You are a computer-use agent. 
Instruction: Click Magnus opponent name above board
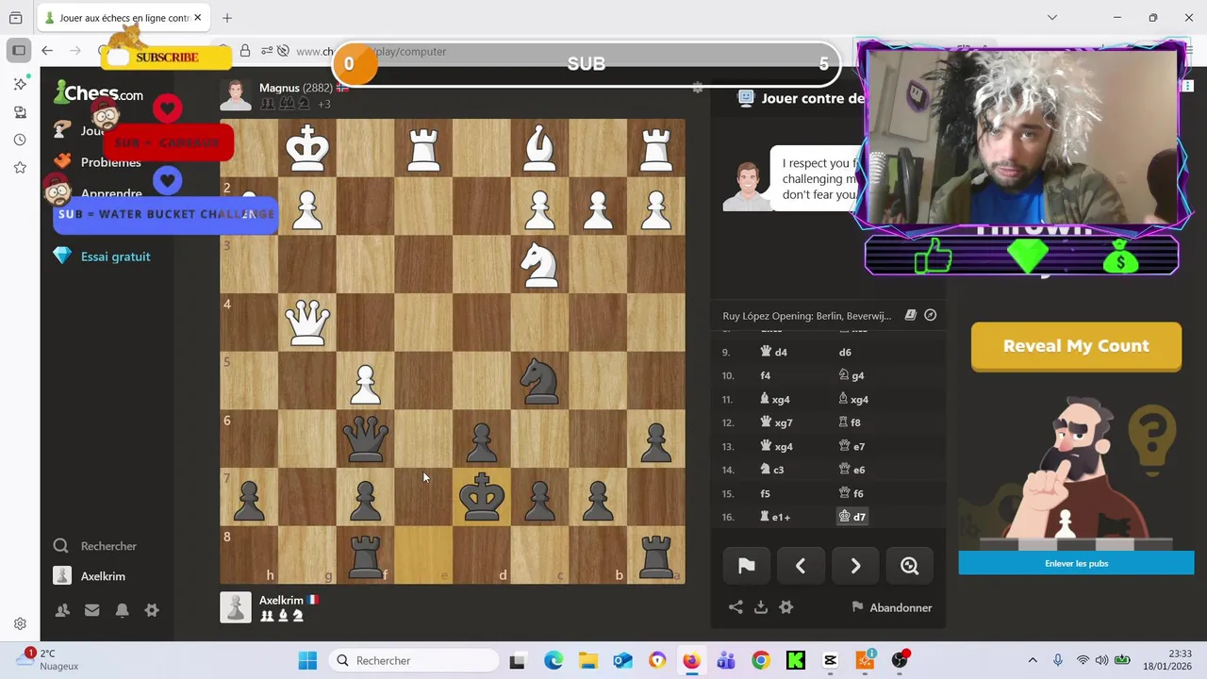point(279,88)
